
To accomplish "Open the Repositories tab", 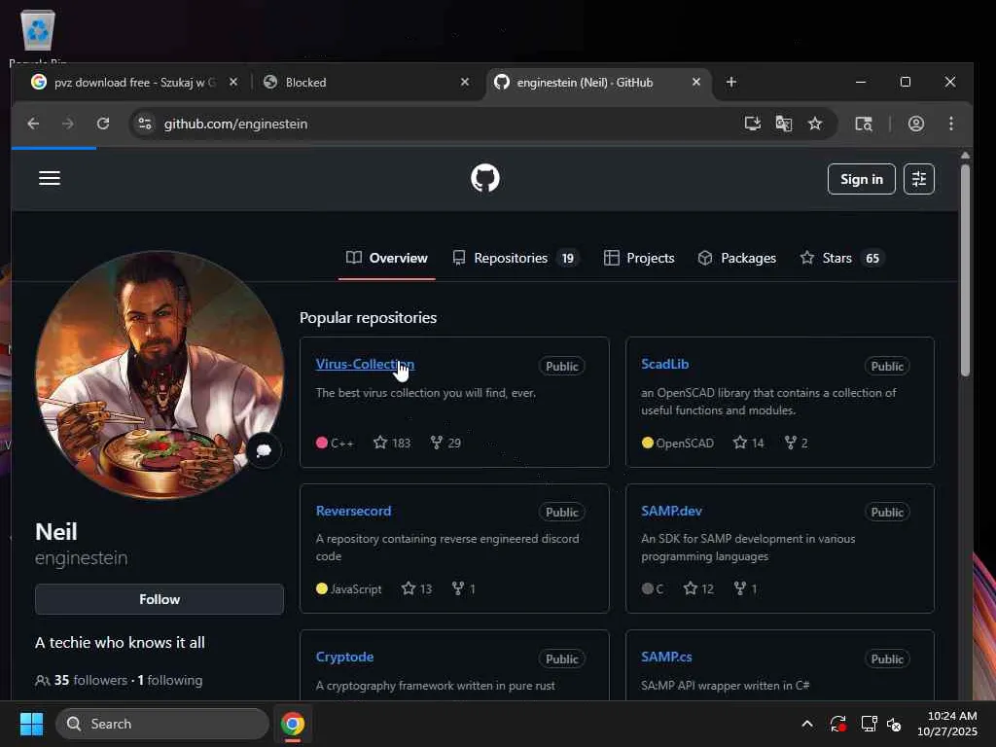I will click(516, 258).
